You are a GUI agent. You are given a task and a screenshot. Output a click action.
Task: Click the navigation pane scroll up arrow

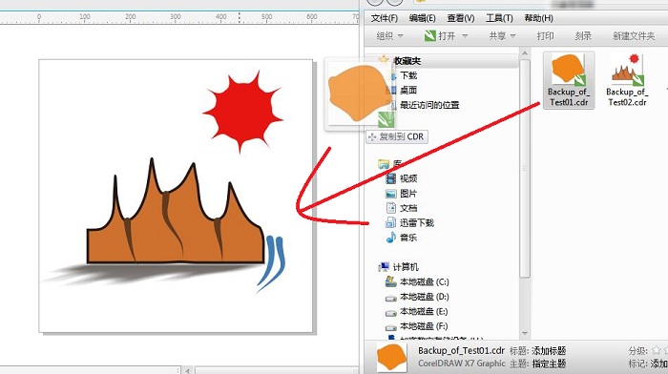click(525, 53)
